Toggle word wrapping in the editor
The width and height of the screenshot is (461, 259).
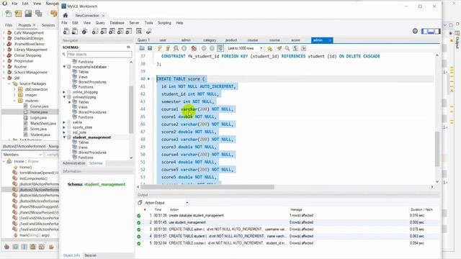click(x=304, y=48)
